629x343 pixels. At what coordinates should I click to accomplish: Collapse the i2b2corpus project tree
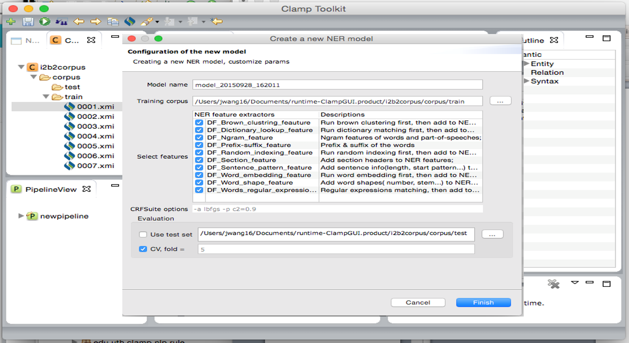pyautogui.click(x=21, y=67)
